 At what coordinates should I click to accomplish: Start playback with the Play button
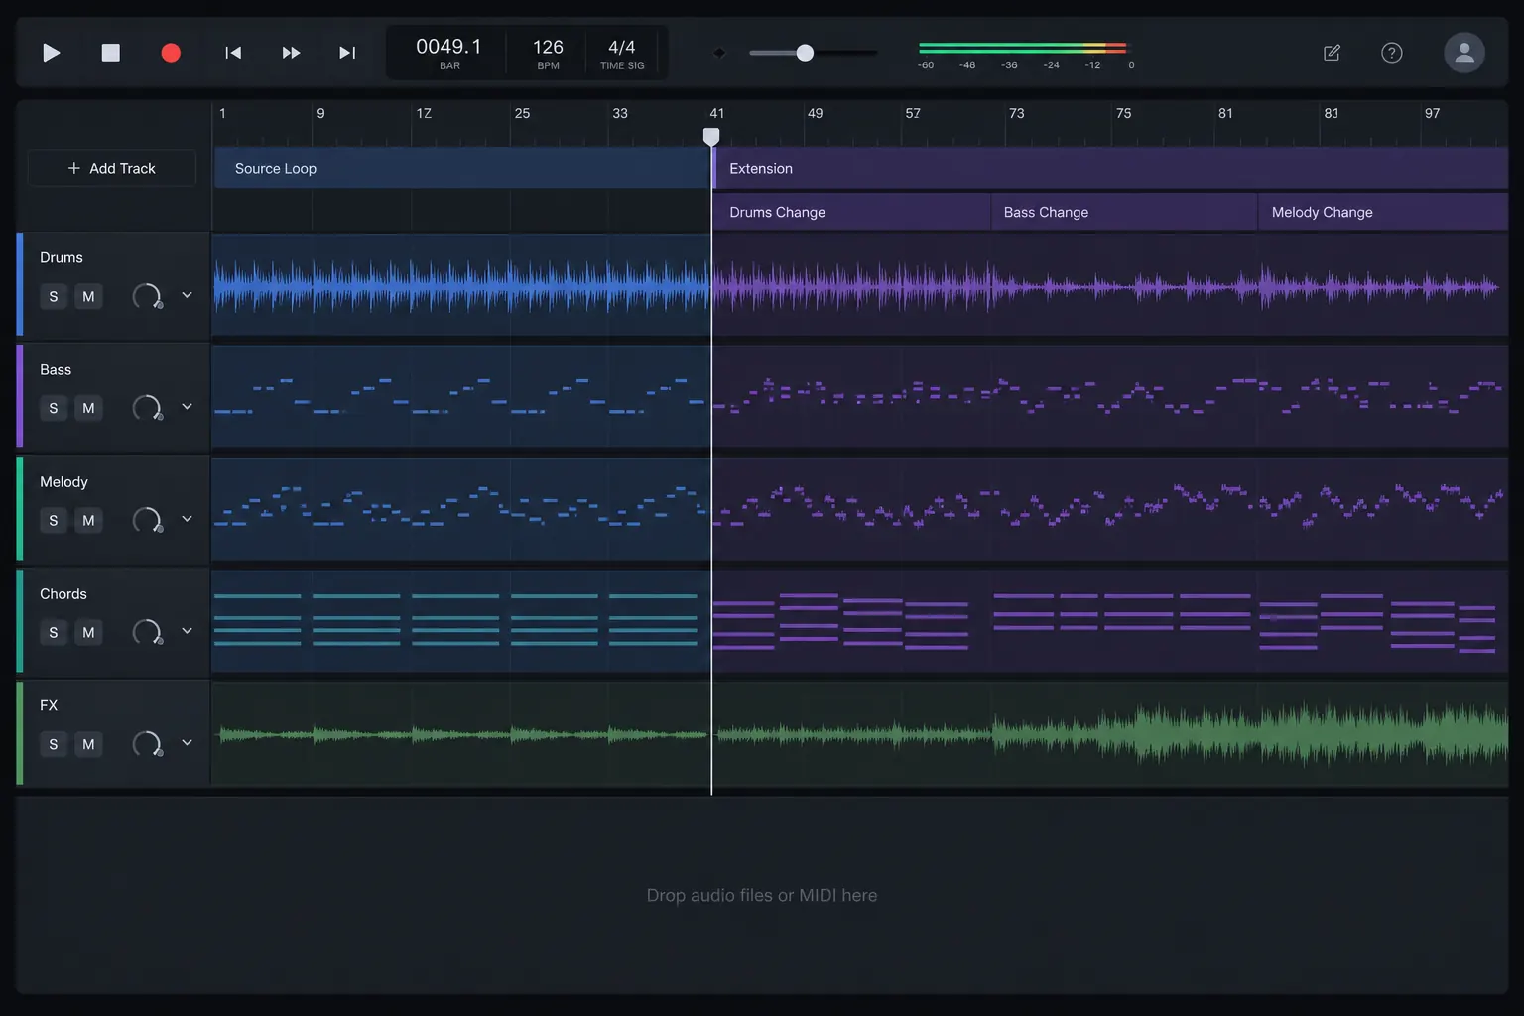(x=52, y=53)
